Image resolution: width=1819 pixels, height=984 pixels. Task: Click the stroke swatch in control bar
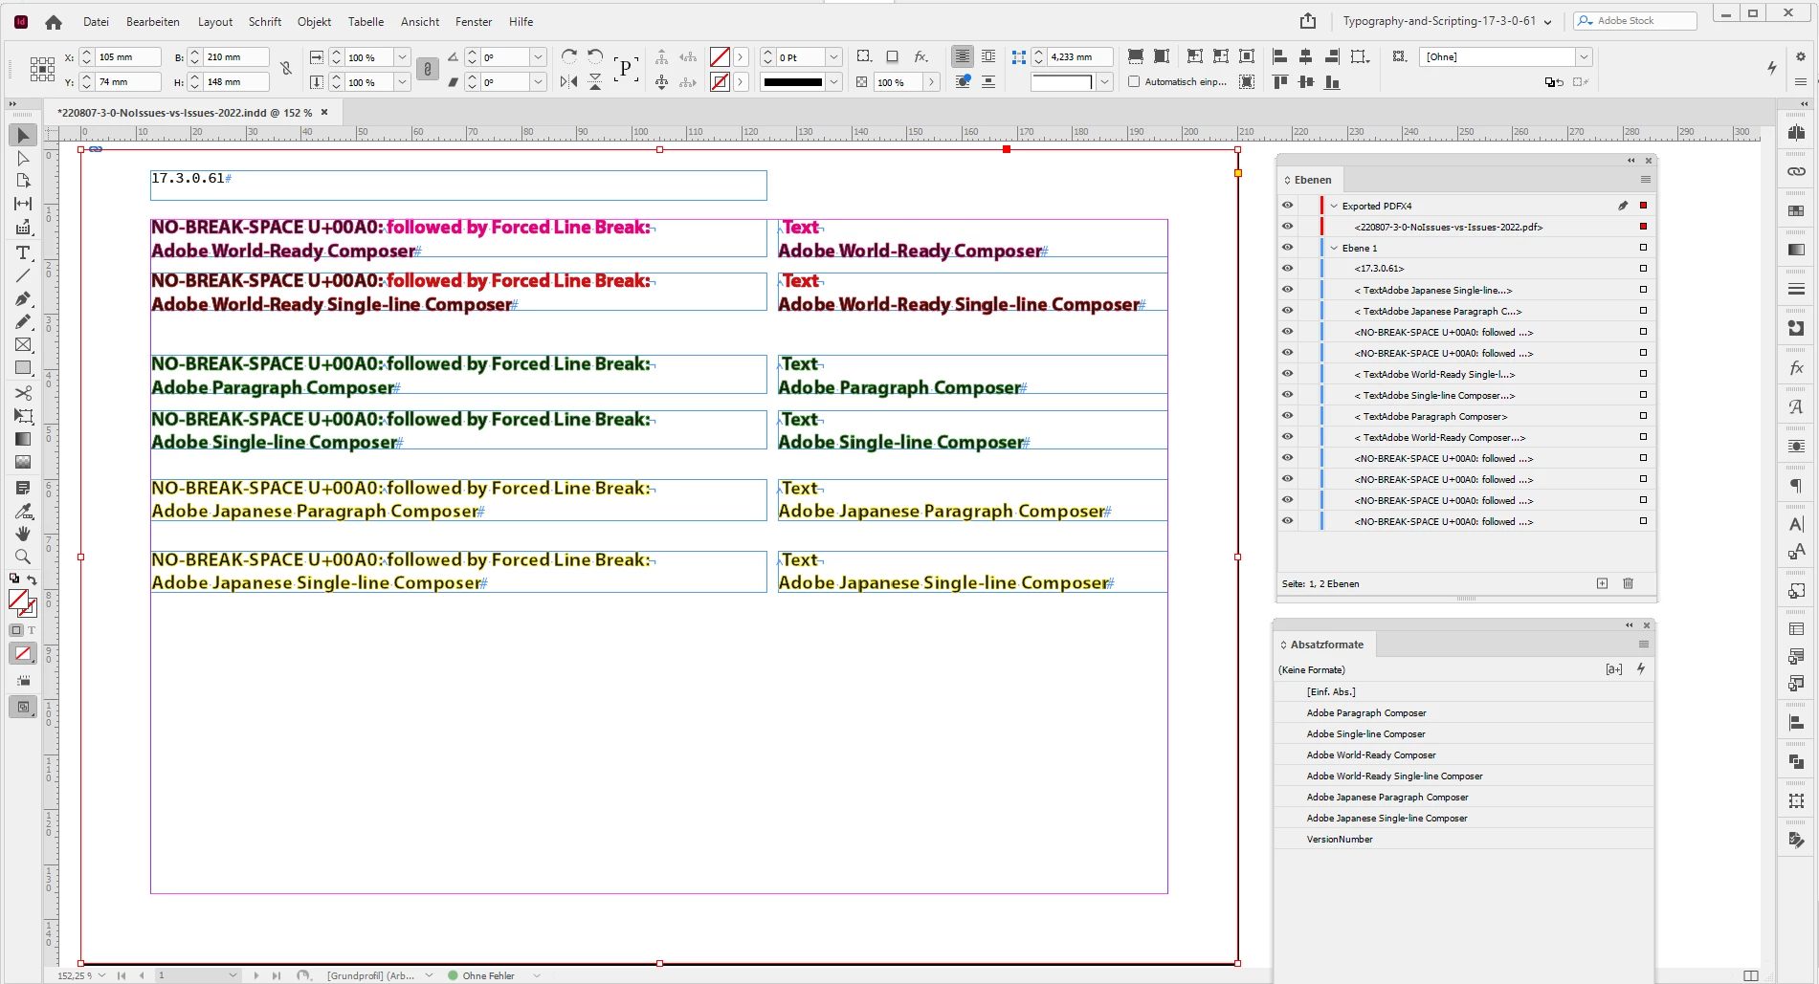721,82
